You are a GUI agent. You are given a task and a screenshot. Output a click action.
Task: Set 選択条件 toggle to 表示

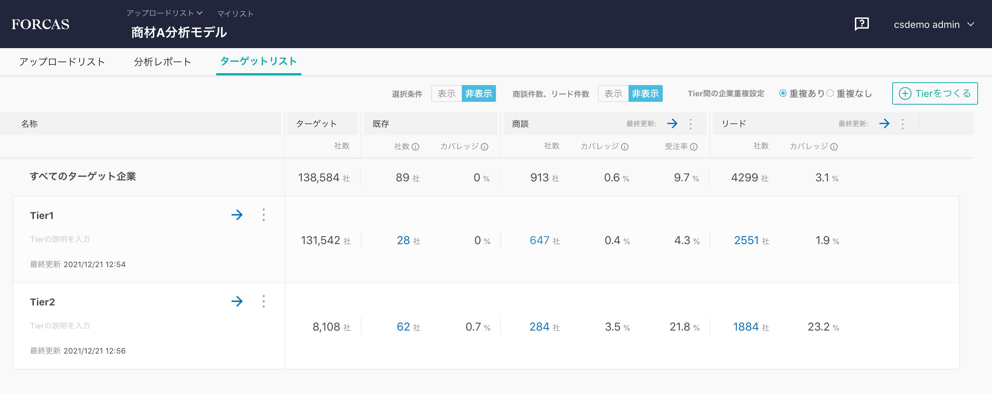click(x=446, y=93)
